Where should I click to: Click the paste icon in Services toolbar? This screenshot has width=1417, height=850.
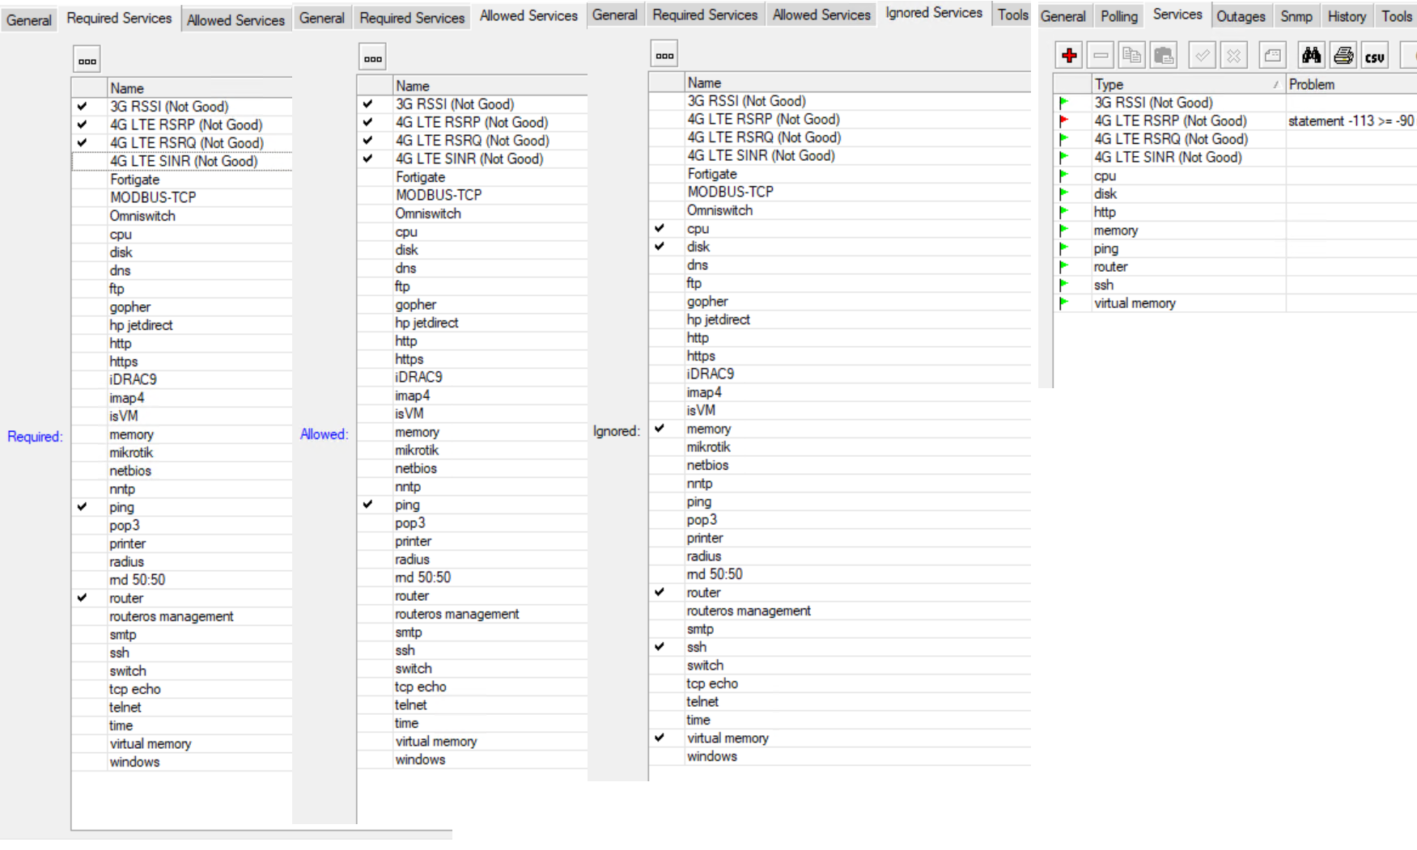tap(1164, 55)
